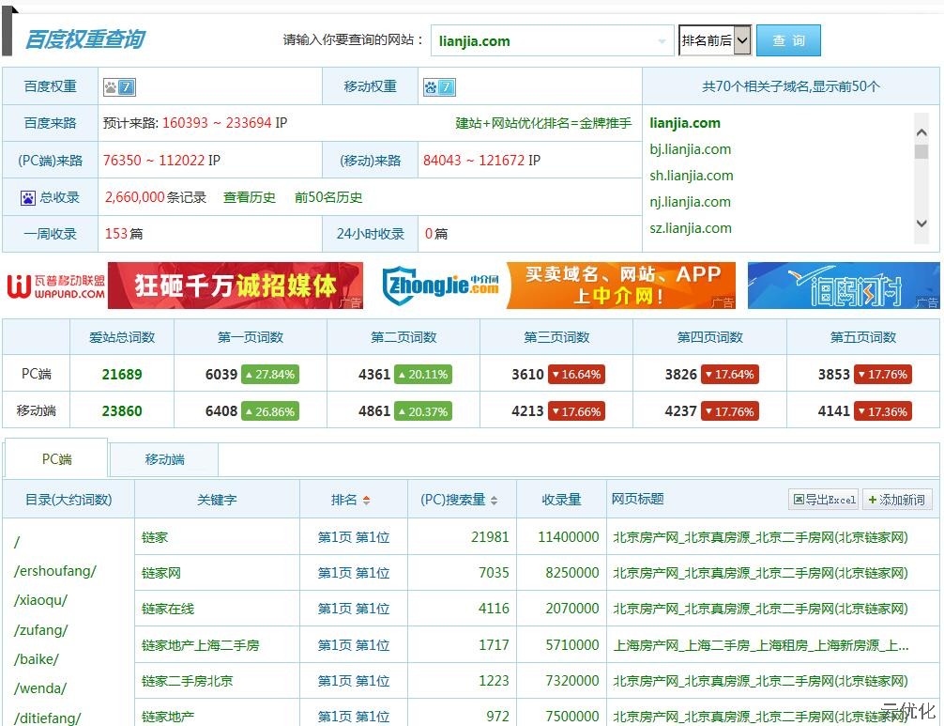Sort by 排名 column arrows
The height and width of the screenshot is (726, 944).
pyautogui.click(x=366, y=501)
